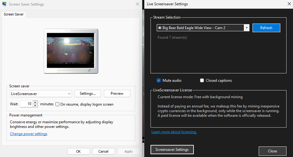Open the LiveScreensaver screen saver dropdown
The width and height of the screenshot is (293, 157).
click(x=41, y=94)
